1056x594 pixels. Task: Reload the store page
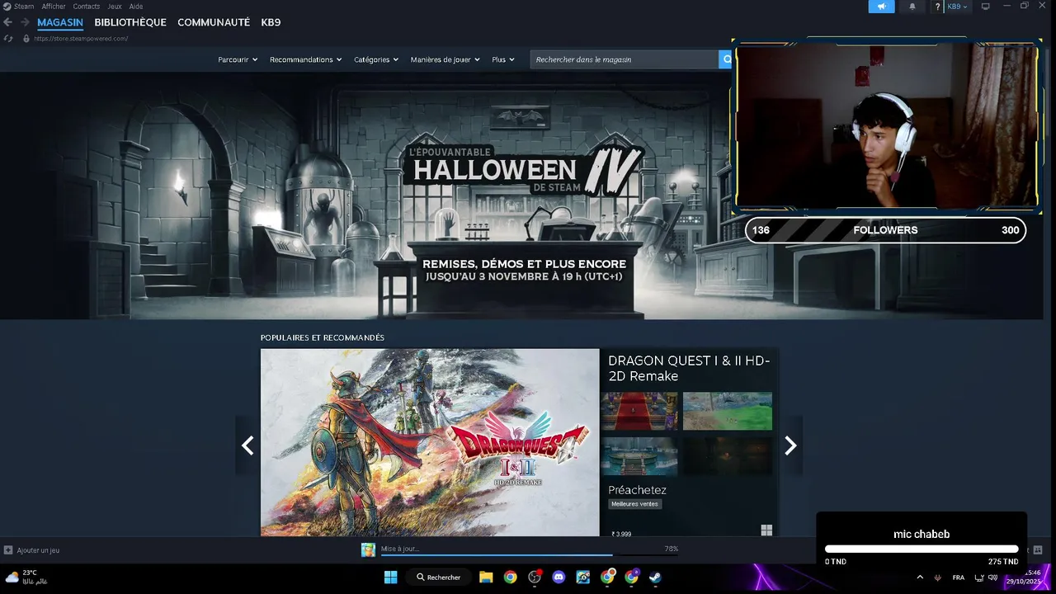coord(8,39)
